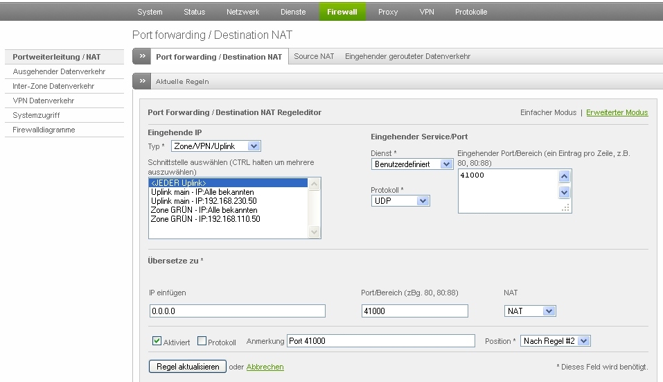
Task: Click the double-arrow icon beside Port forwarding tab
Action: (141, 57)
